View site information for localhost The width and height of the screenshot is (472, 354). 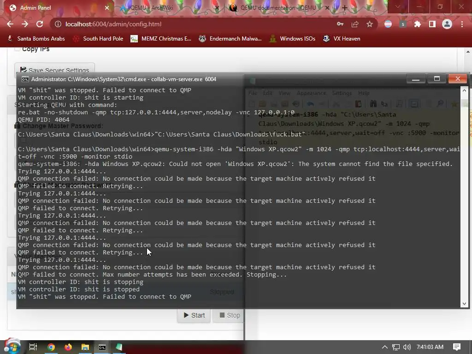(x=58, y=24)
